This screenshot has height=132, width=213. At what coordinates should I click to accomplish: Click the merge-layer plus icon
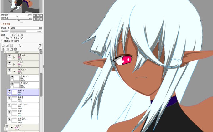[x=7, y=49]
